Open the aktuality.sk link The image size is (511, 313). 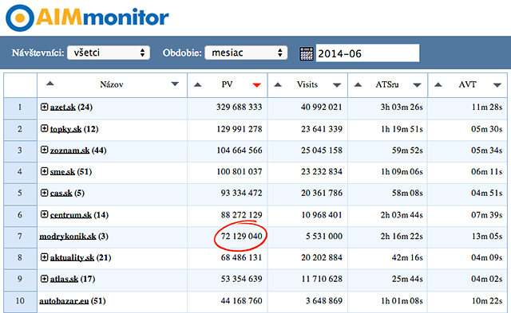point(72,258)
